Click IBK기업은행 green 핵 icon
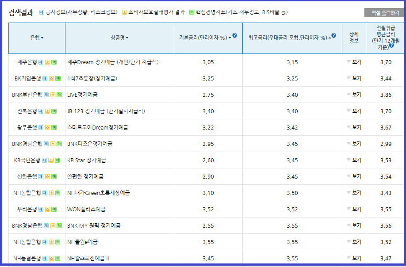This screenshot has height=267, width=406. pos(58,78)
